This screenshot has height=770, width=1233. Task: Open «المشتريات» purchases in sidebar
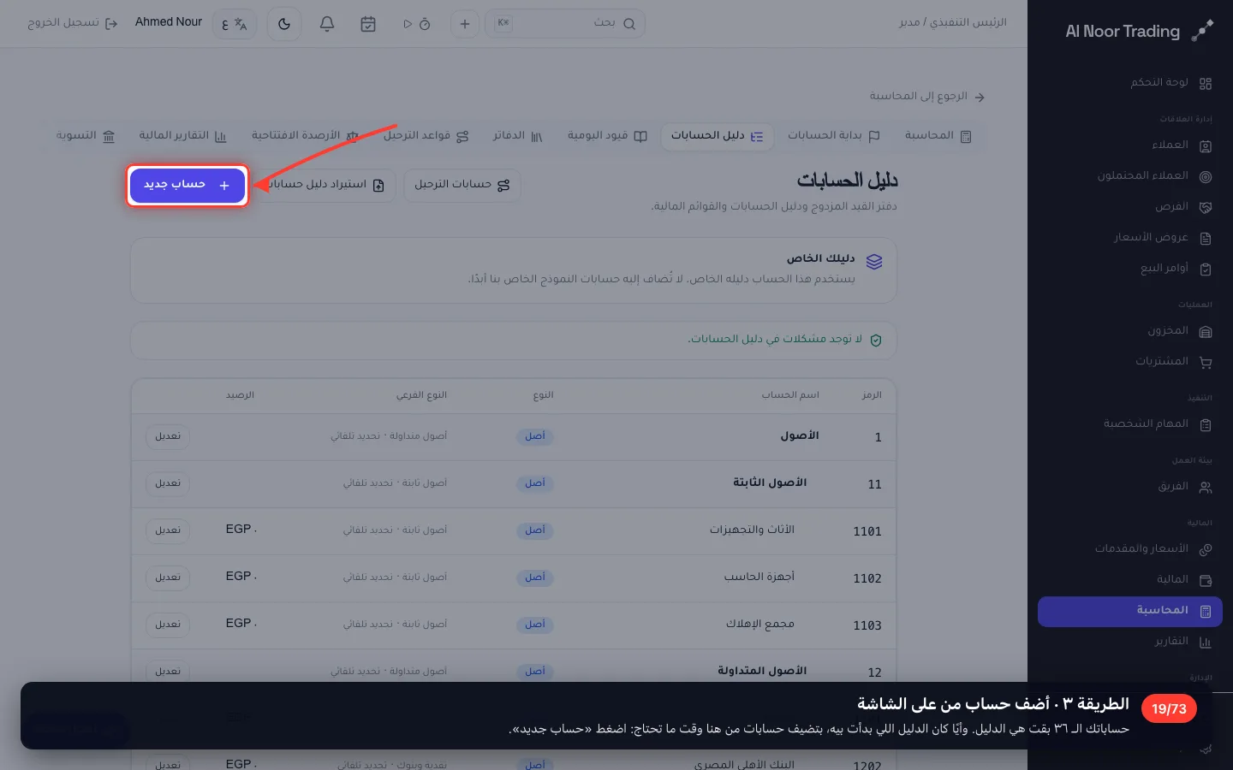pyautogui.click(x=1130, y=362)
